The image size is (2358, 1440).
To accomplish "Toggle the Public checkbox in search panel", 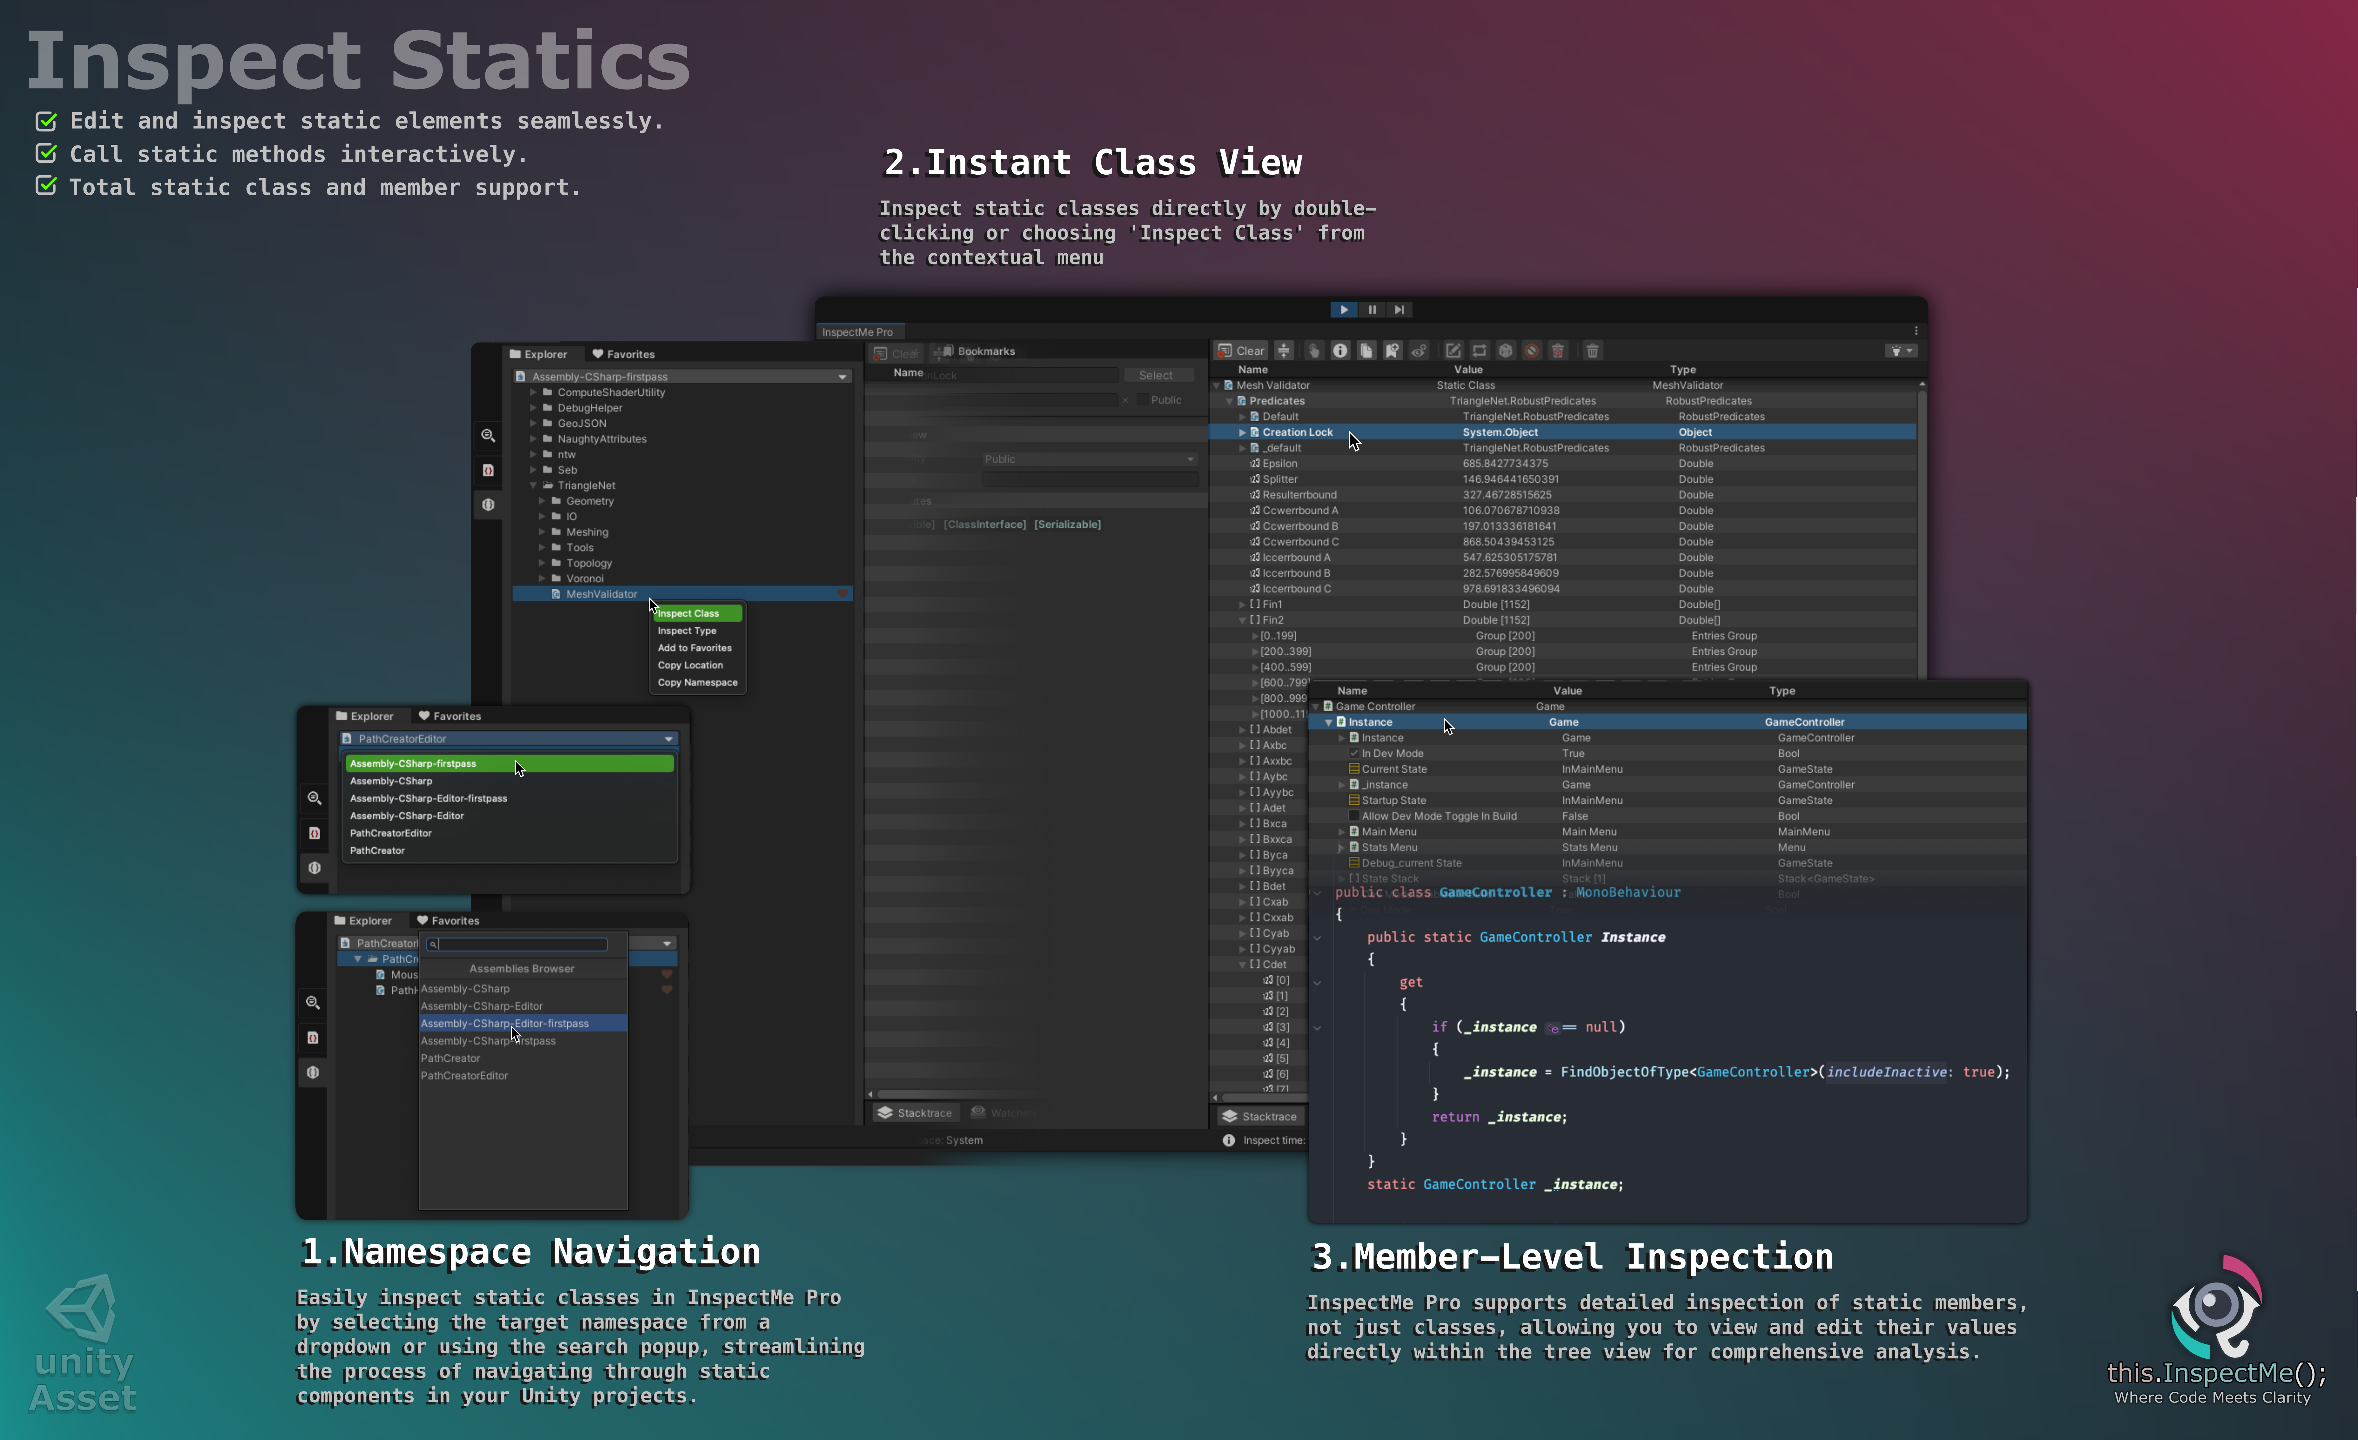I will pos(1143,400).
